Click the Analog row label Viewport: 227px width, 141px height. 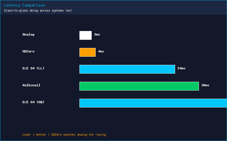coord(29,34)
